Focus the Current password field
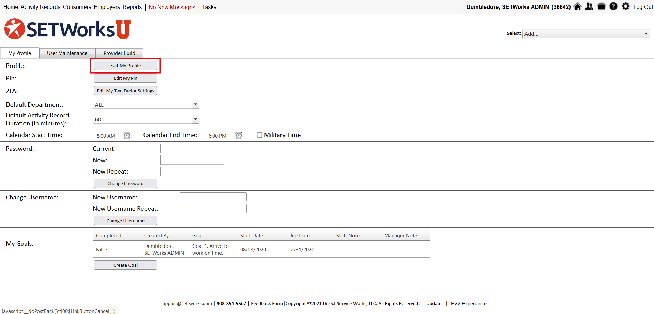The image size is (654, 314). click(x=192, y=148)
